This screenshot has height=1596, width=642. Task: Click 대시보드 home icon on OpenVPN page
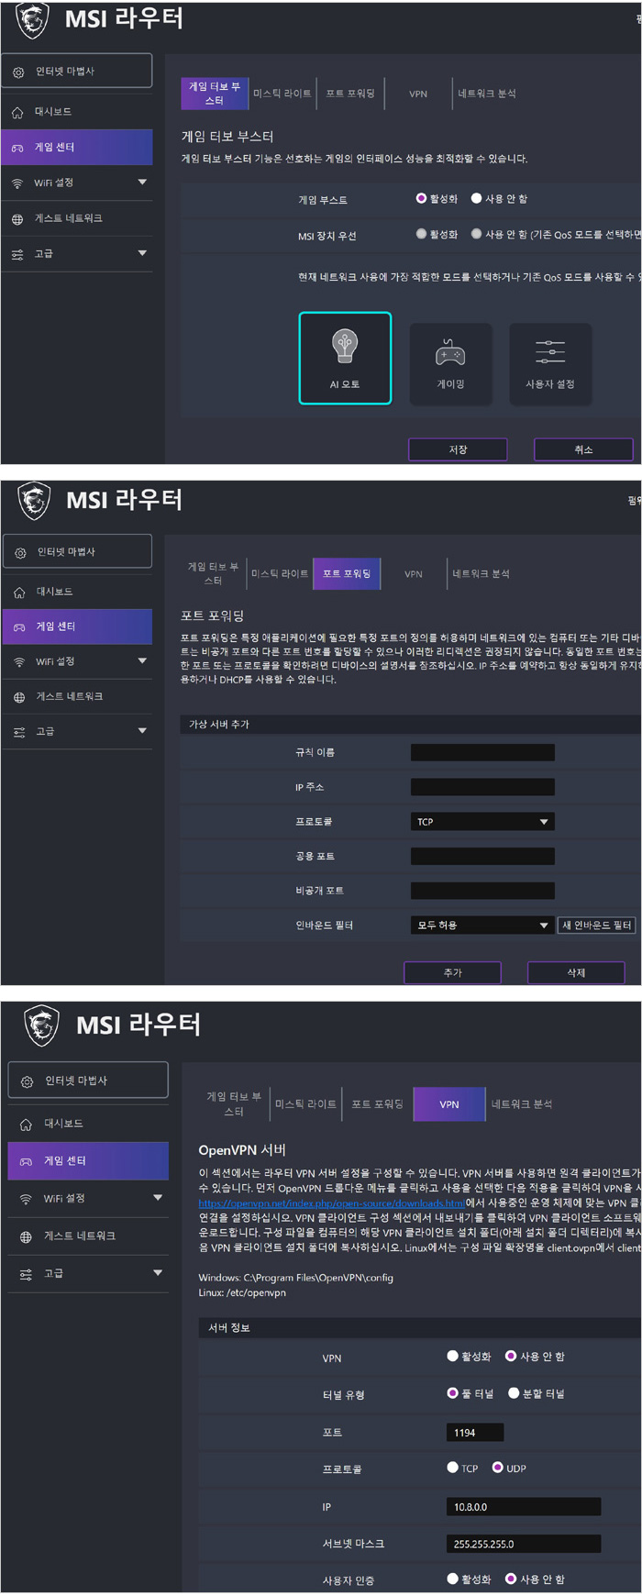click(x=27, y=1125)
